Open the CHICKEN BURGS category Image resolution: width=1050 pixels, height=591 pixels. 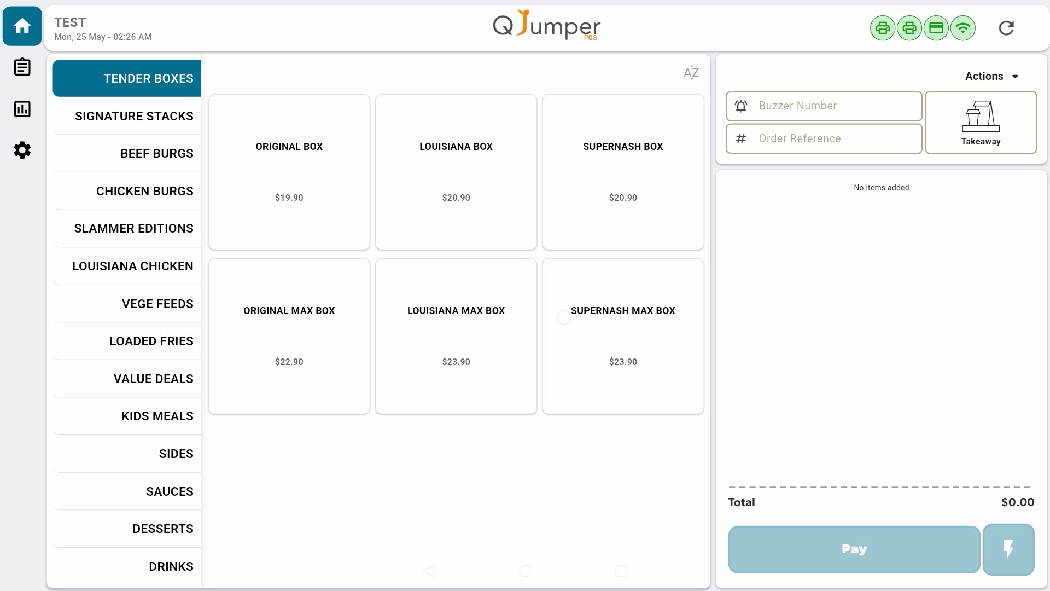coord(127,191)
